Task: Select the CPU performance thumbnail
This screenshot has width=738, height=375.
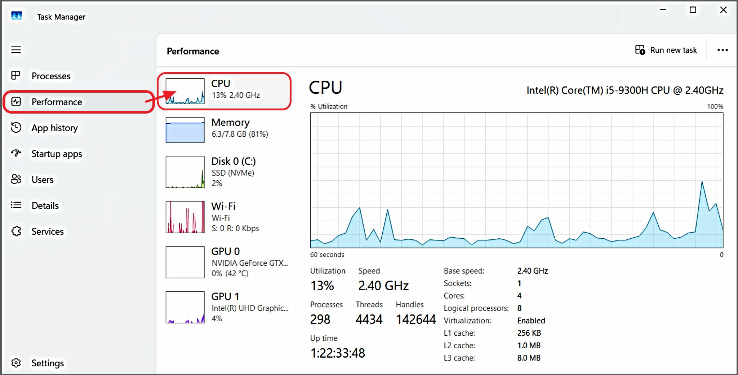Action: pyautogui.click(x=185, y=91)
